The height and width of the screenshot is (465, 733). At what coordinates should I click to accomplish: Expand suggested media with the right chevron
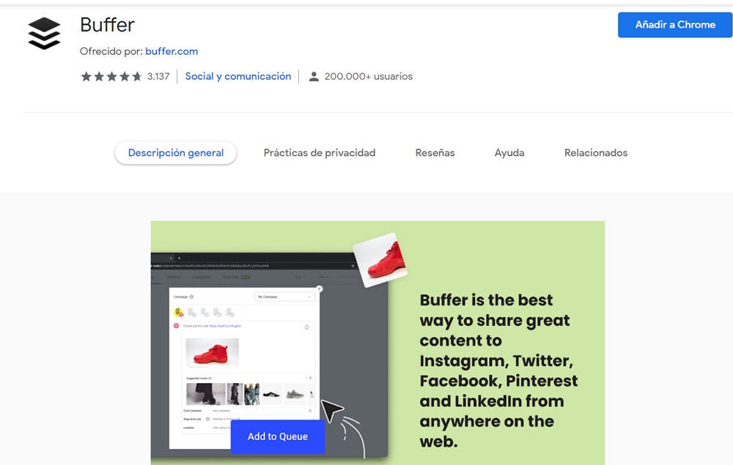(x=309, y=378)
